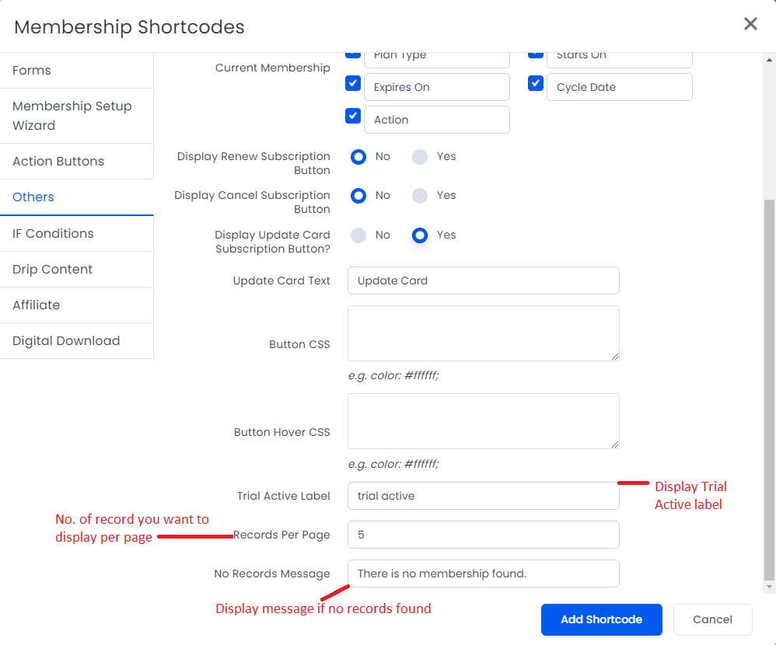Close the Membership Shortcodes dialog

(750, 24)
